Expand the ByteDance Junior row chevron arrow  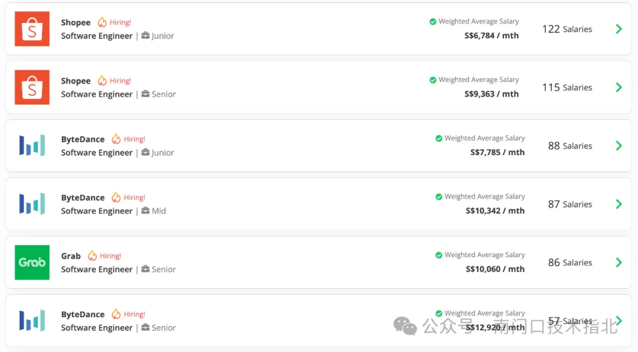[x=619, y=146]
